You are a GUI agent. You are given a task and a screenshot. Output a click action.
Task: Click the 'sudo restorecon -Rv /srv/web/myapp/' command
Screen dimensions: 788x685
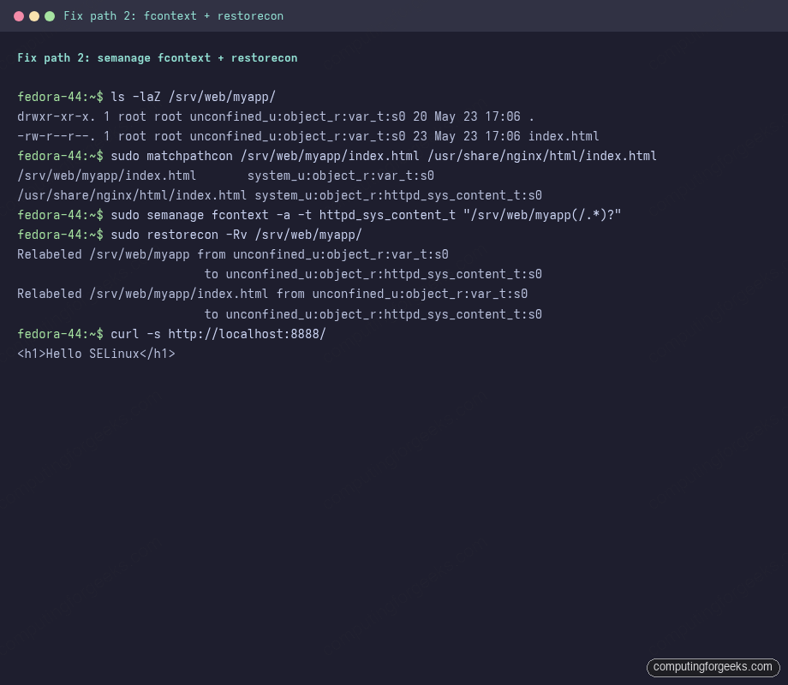coord(236,235)
